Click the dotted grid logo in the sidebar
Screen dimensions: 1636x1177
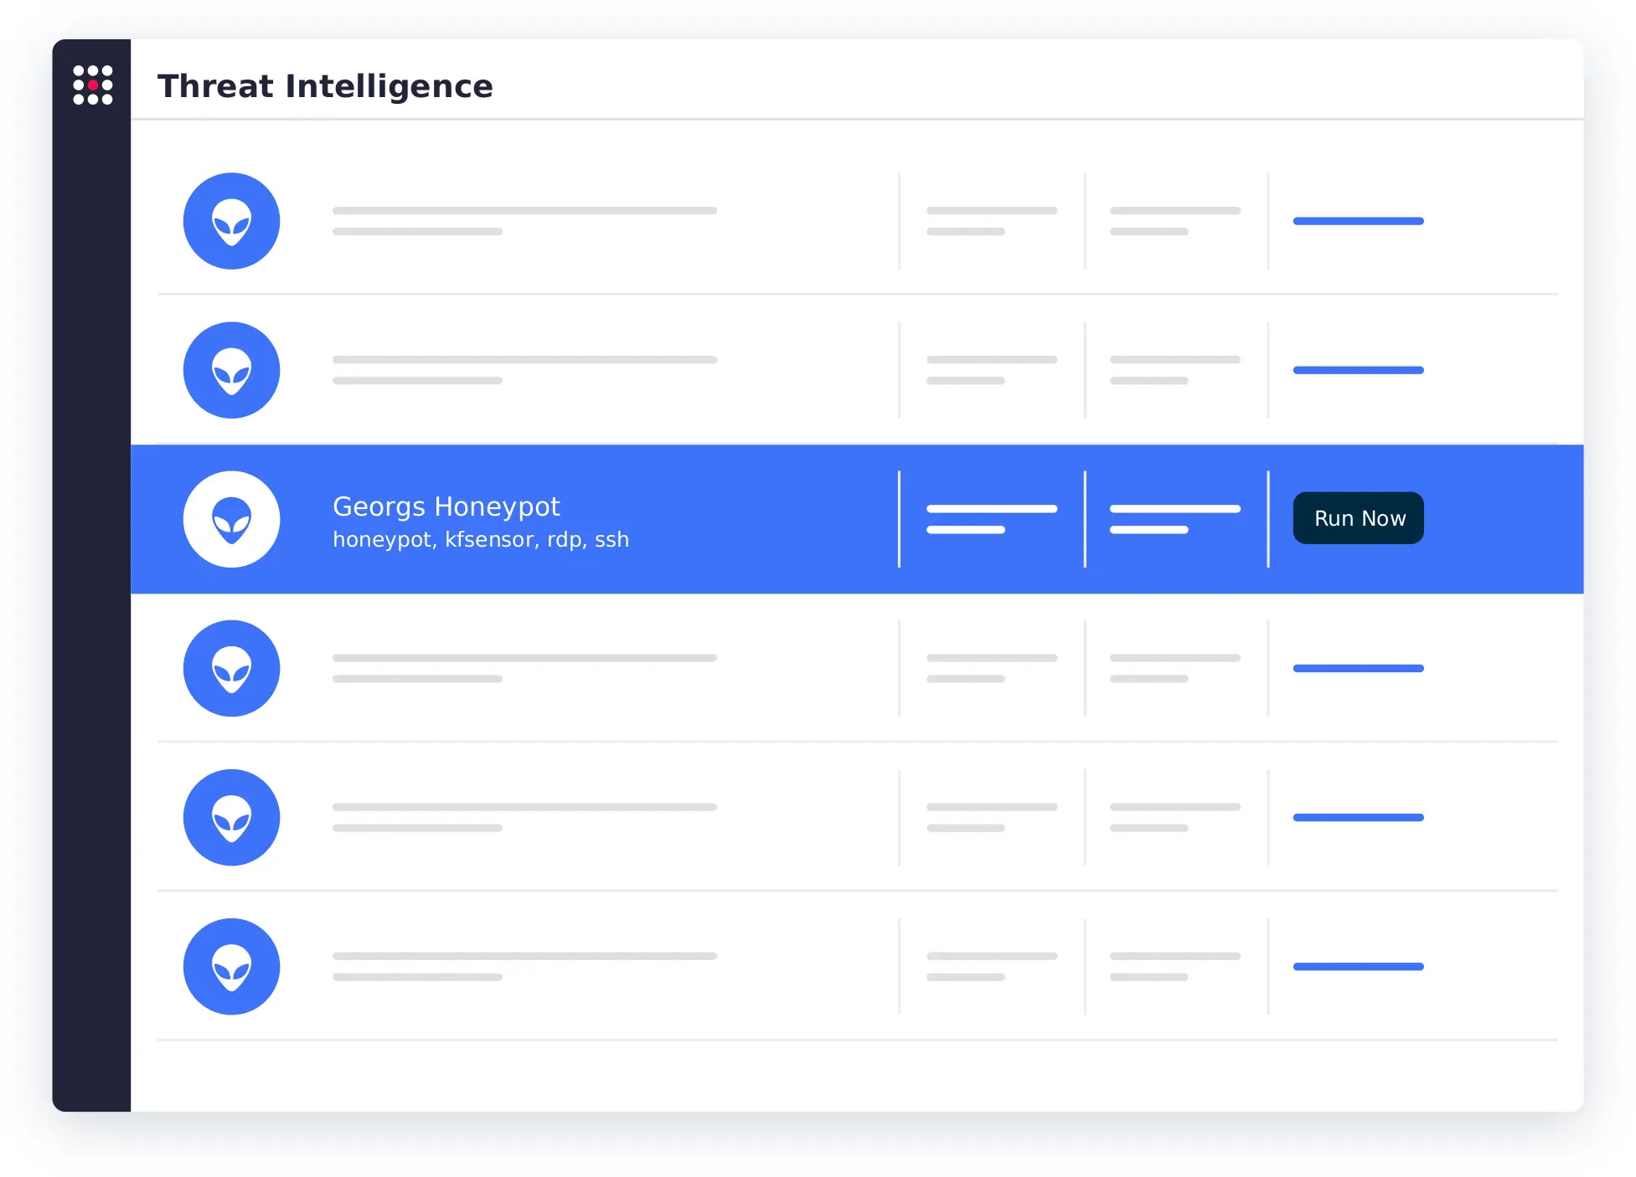(92, 85)
